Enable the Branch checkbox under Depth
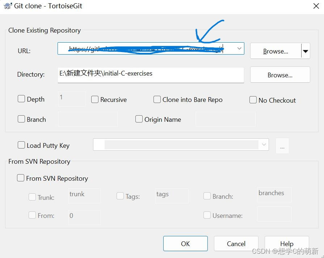This screenshot has width=324, height=258. point(21,119)
